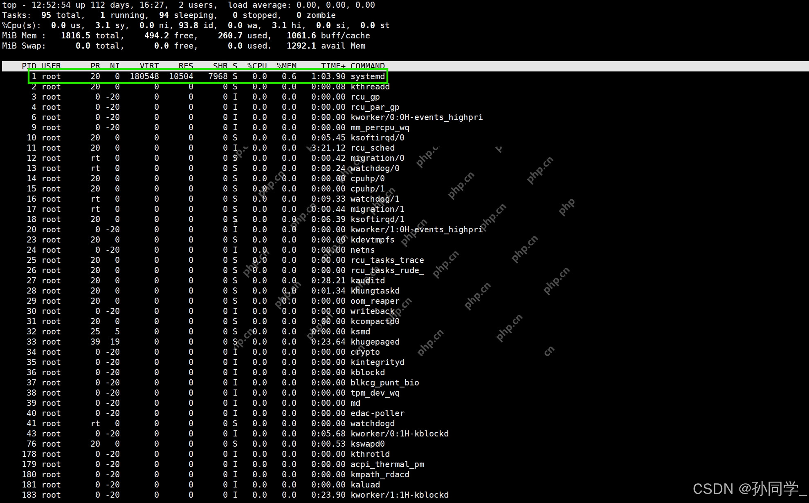Click the CSDN author watermark text
809x503 pixels.
point(749,489)
